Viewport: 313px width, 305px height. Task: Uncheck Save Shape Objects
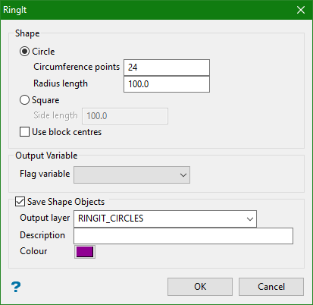click(20, 202)
